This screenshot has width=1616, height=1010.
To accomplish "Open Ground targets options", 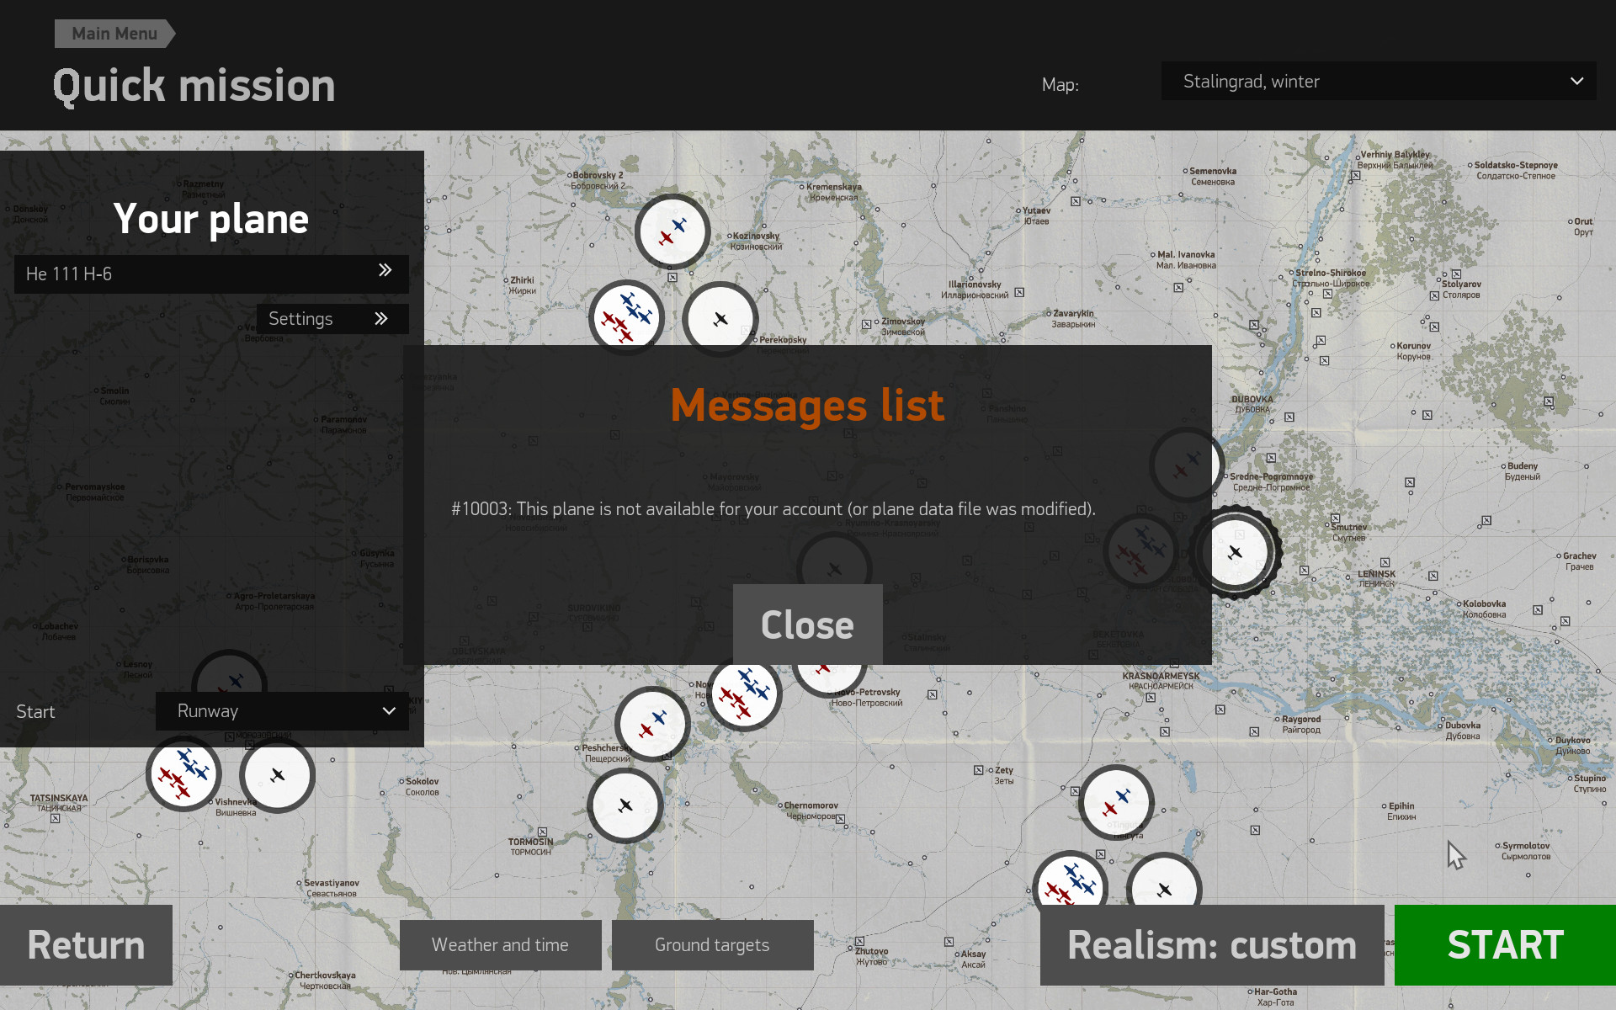I will pos(712,945).
